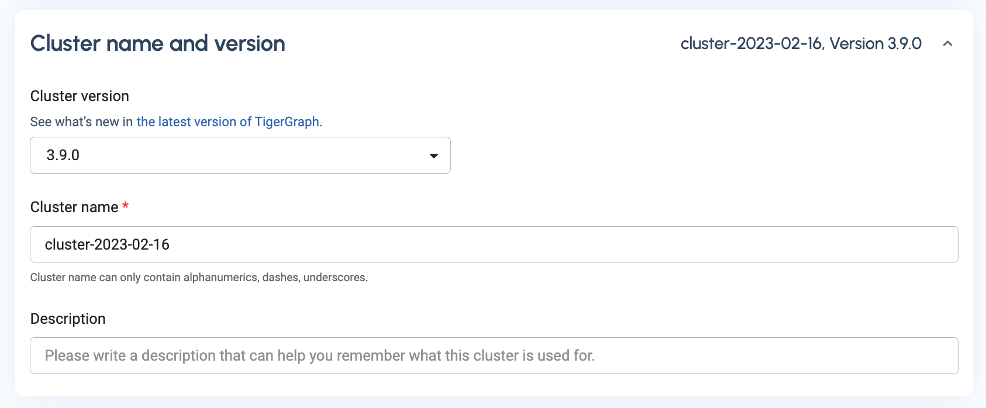Click the alphanumerics helper text

pyautogui.click(x=199, y=278)
